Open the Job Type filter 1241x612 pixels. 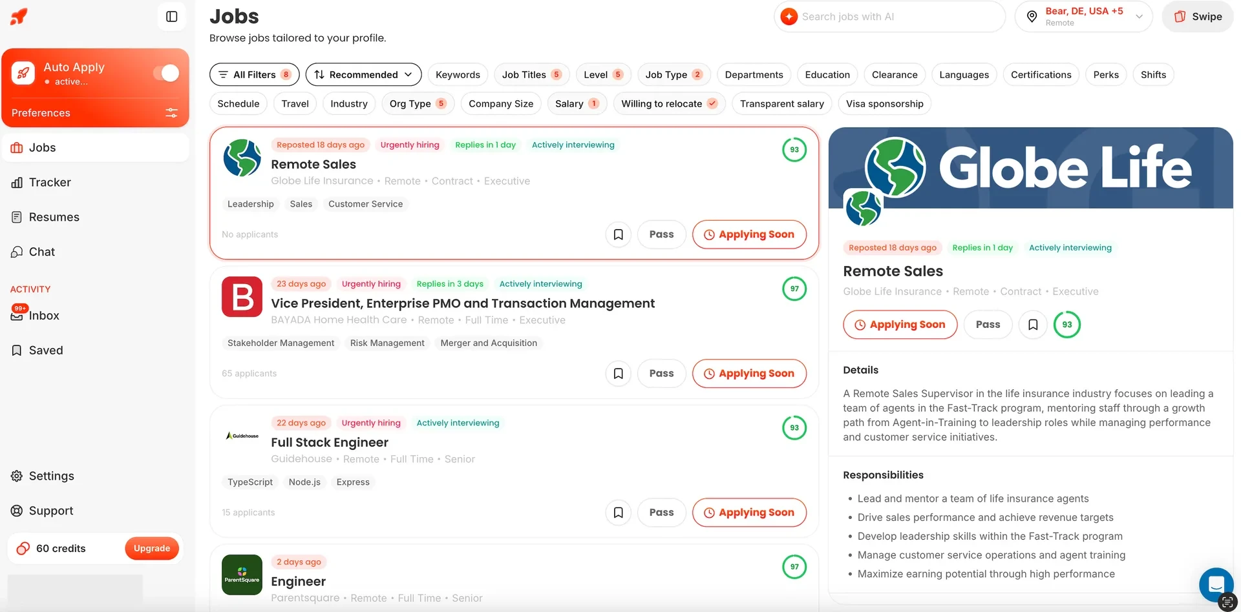click(674, 75)
